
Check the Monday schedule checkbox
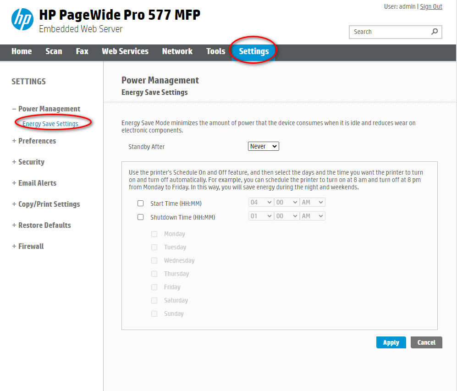point(154,234)
